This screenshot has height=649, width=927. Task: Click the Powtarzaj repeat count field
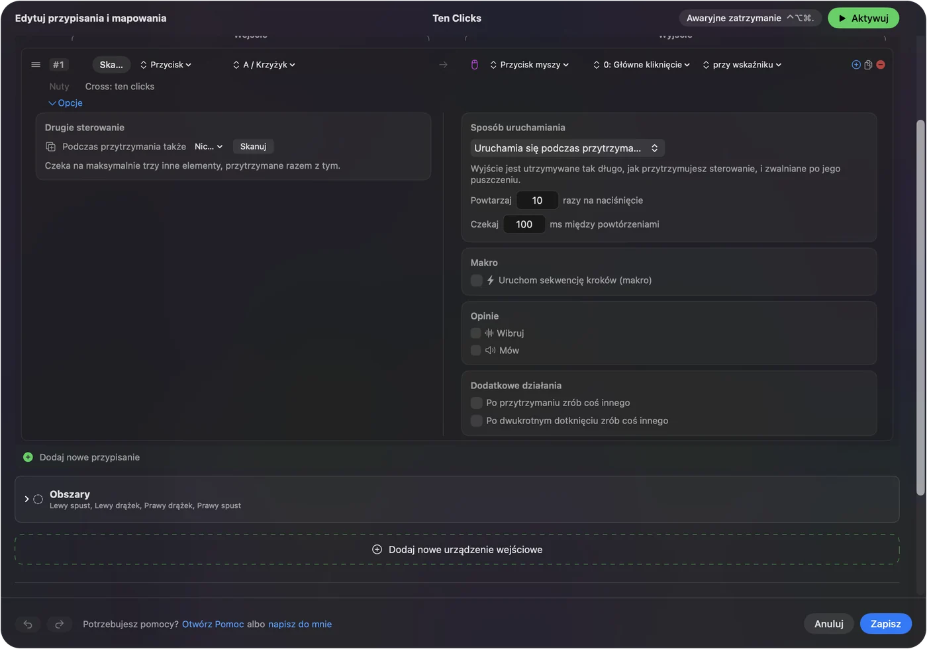pos(537,200)
